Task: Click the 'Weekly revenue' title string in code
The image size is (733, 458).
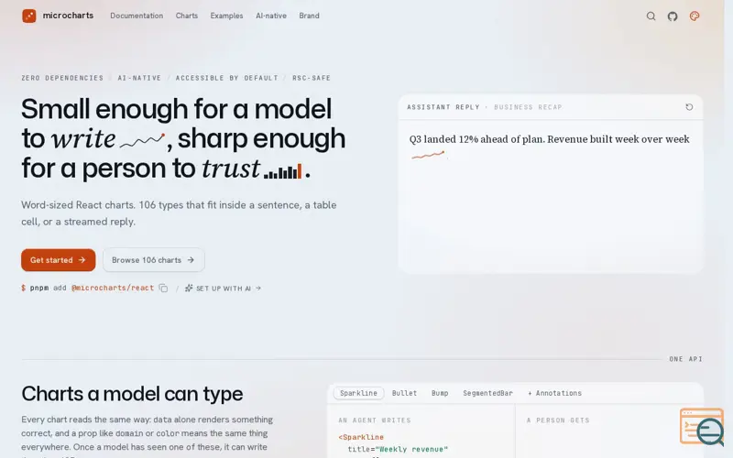Action: [x=411, y=449]
